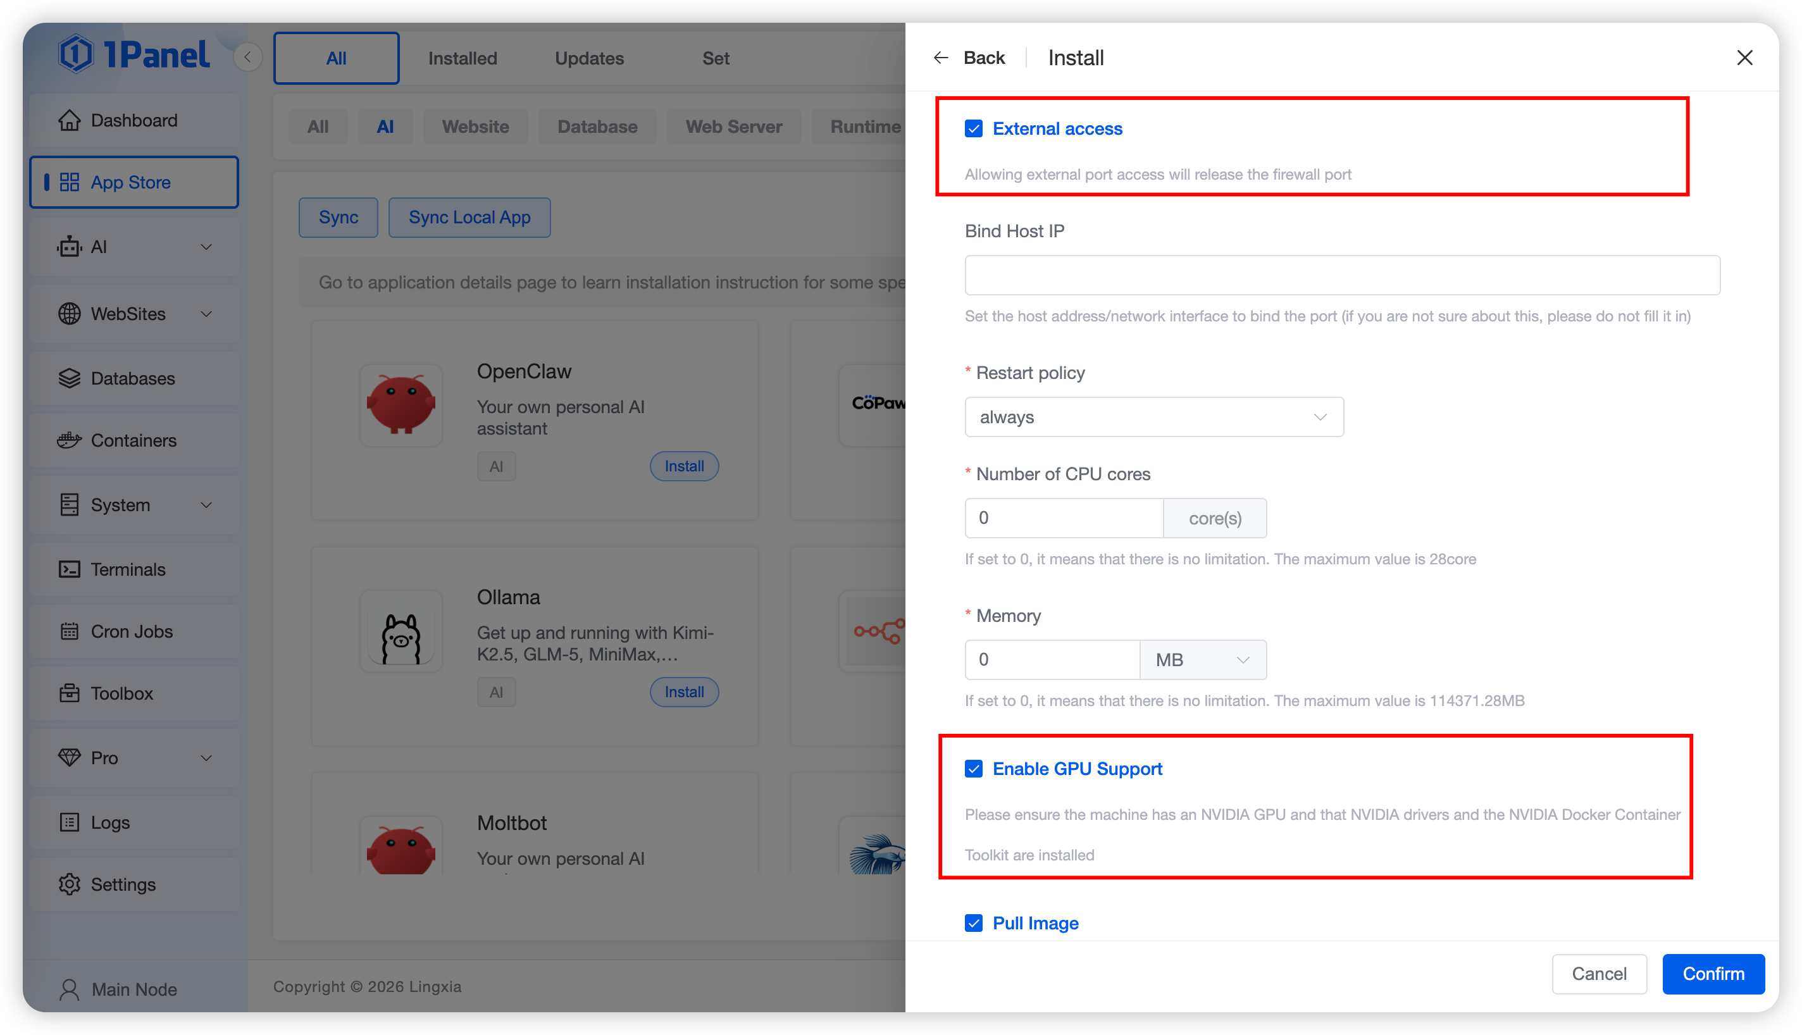Uncheck the External access checkbox
The image size is (1802, 1035).
(x=973, y=128)
